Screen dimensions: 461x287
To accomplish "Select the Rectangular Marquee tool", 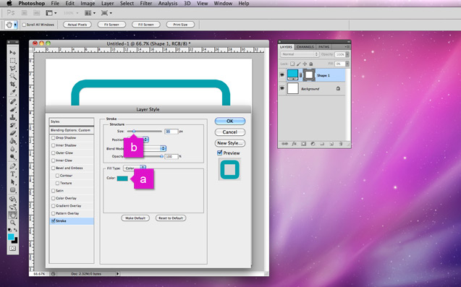I will [12, 61].
